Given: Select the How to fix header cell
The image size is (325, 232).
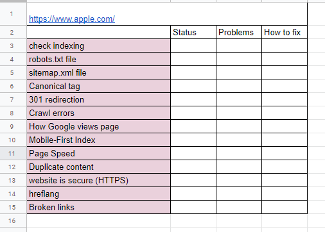Looking at the screenshot, I should (285, 32).
